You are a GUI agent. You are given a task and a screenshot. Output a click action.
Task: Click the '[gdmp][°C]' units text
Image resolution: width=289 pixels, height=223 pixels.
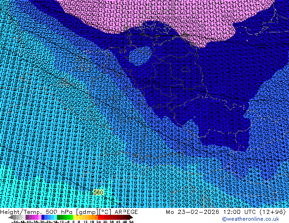point(94,212)
